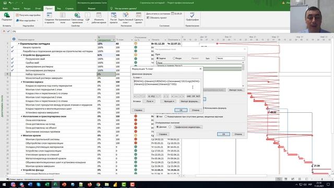334x188 pixels.
Task: Collapse the Устройство фундамента summary task
Action: pyautogui.click(x=21, y=55)
